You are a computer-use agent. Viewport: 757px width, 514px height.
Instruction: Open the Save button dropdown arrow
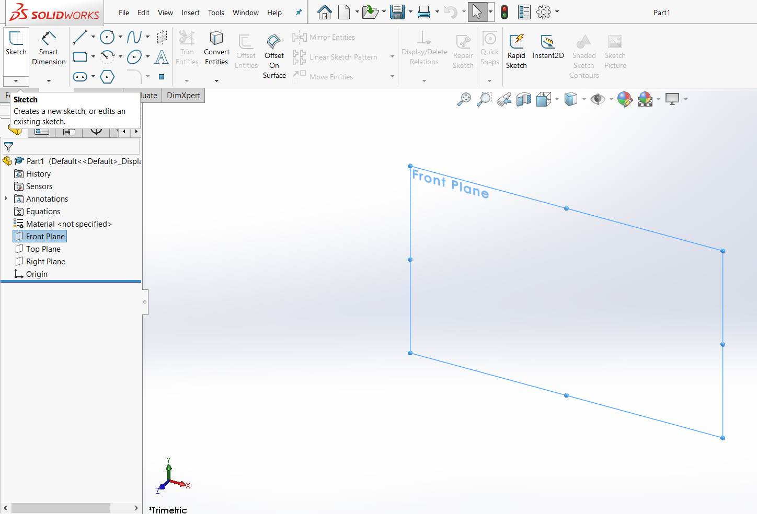coord(410,12)
